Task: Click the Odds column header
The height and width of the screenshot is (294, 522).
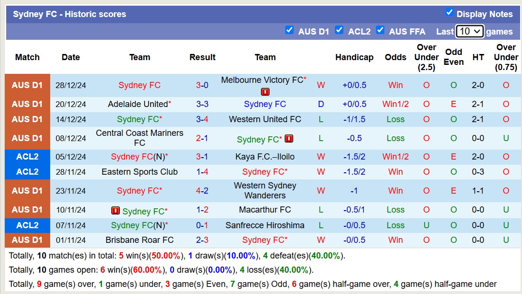Action: (x=396, y=57)
